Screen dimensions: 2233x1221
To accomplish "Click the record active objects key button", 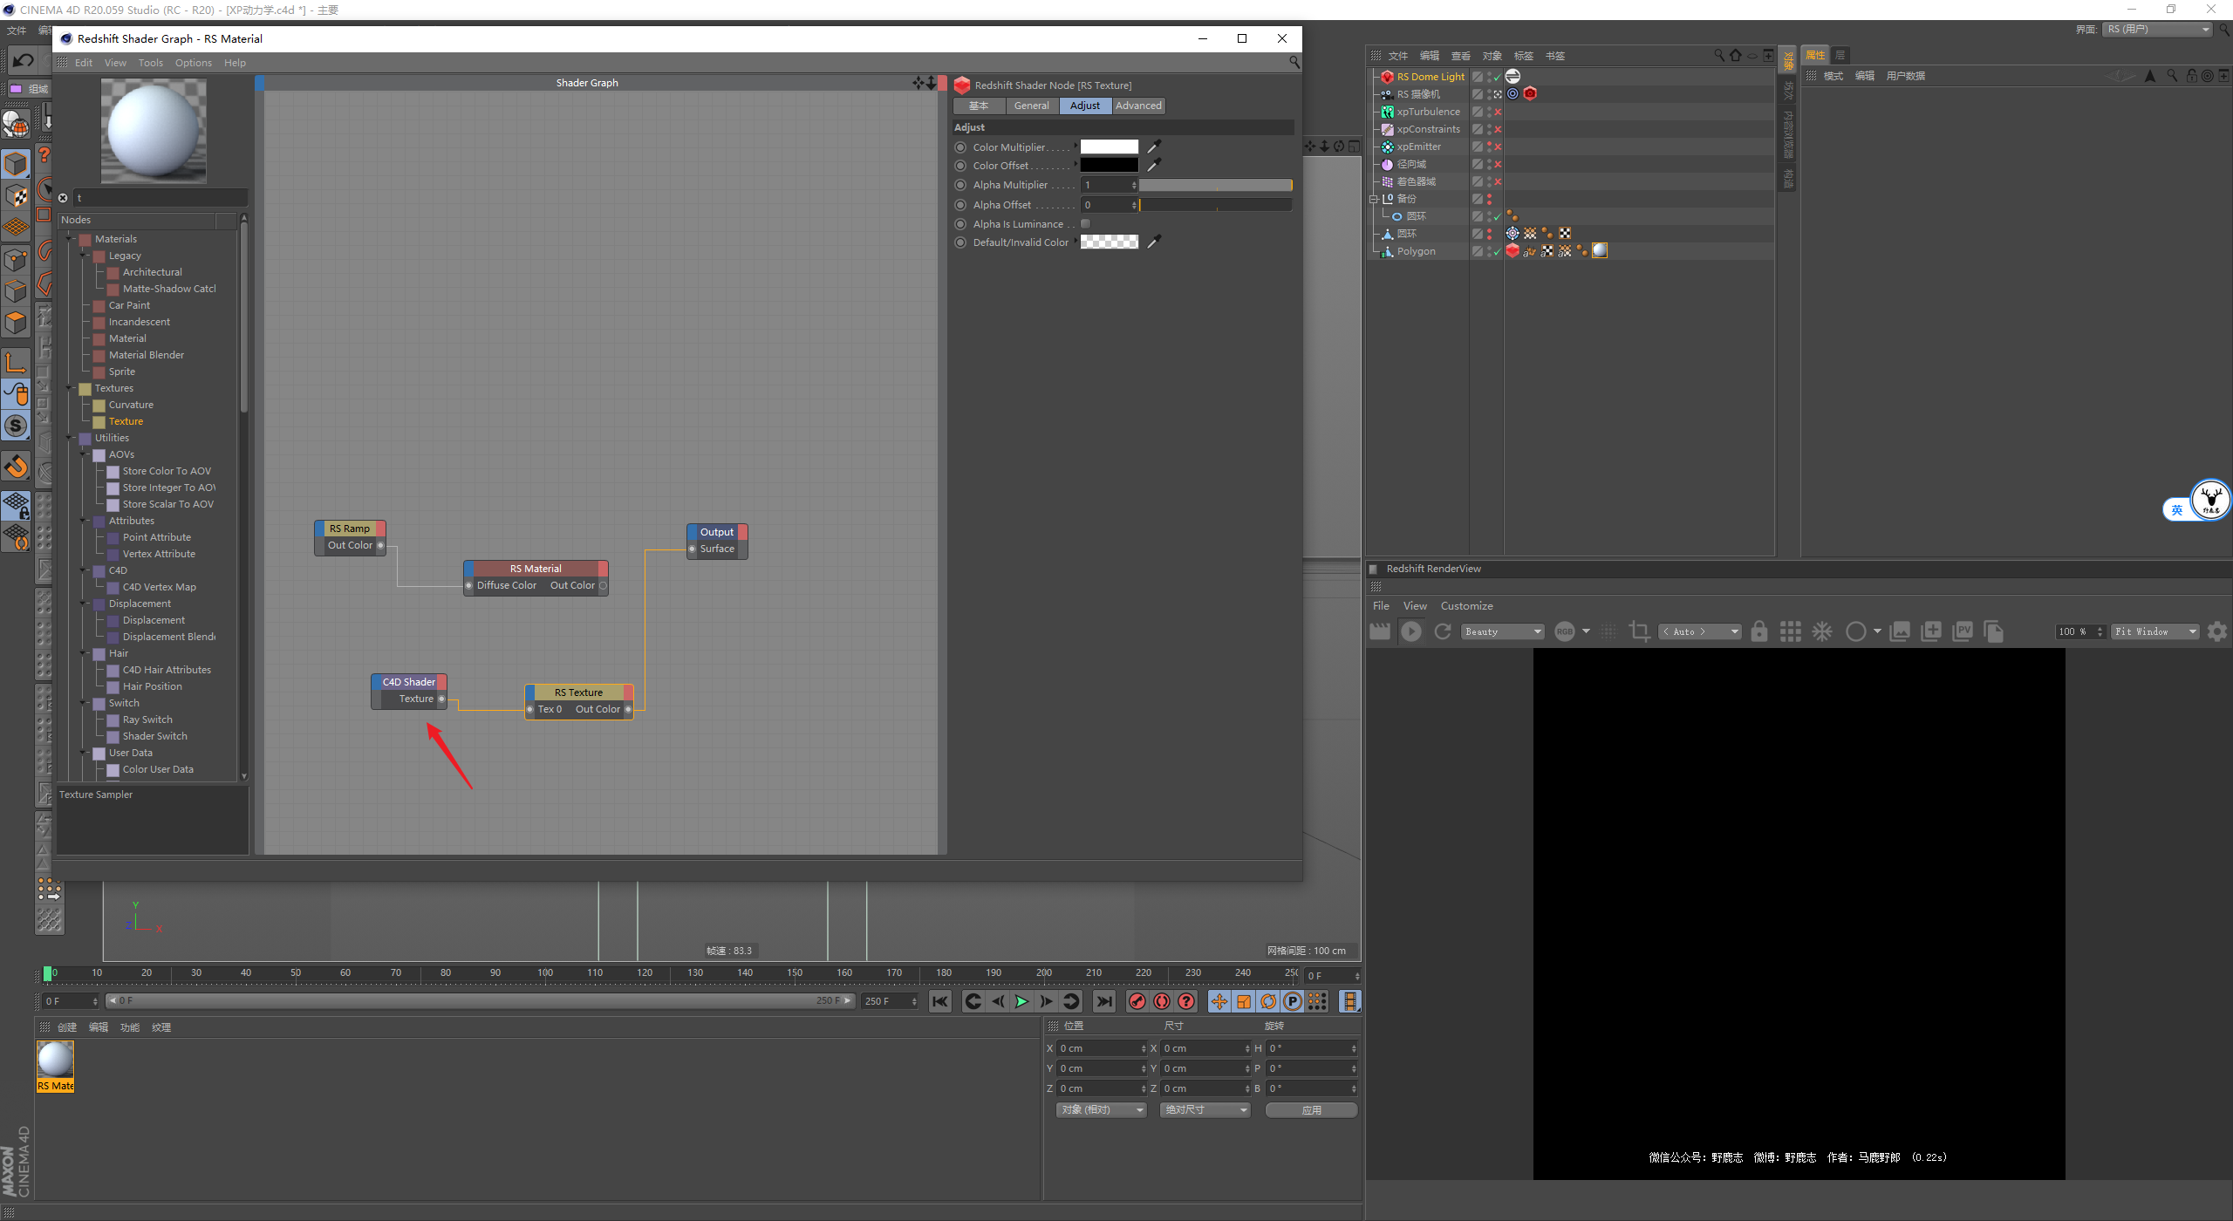I will 1137,1001.
